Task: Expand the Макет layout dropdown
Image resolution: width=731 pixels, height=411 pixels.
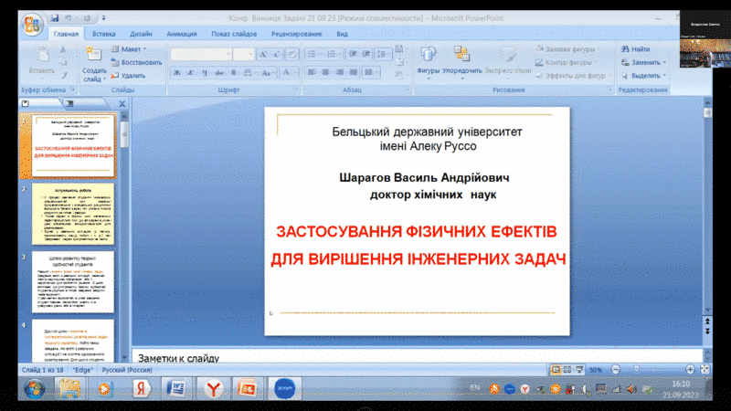Action: 132,49
